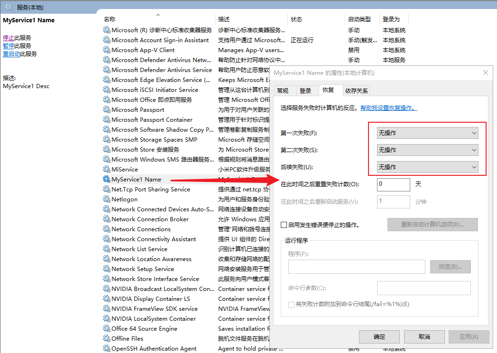Click gear icon beside MyService1 Name
Image resolution: width=497 pixels, height=353 pixels.
(x=107, y=179)
